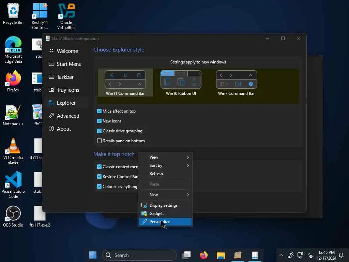The height and width of the screenshot is (262, 349).
Task: Open Display settings from context menu
Action: (165, 205)
